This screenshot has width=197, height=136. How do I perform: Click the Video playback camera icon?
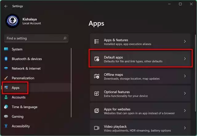[x=97, y=128]
